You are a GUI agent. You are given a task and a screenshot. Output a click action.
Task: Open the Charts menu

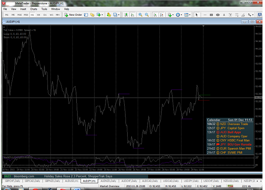point(33,9)
